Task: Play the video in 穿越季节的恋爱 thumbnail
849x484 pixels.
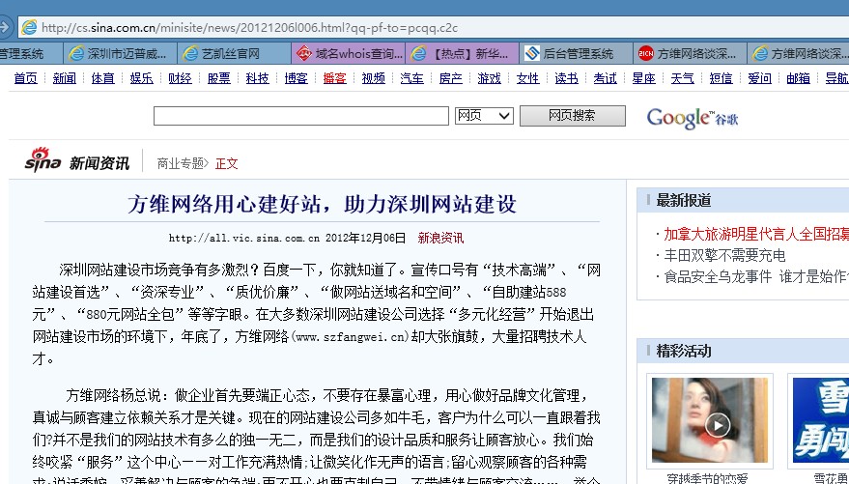Action: click(x=717, y=424)
